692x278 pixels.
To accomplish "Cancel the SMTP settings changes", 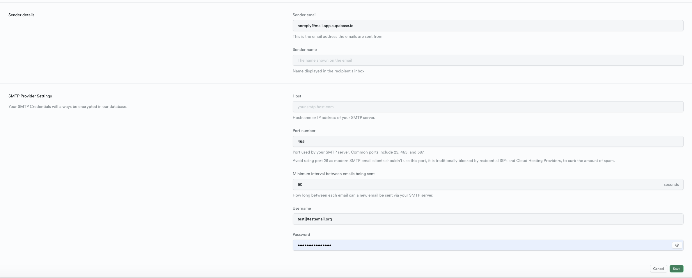I will [x=658, y=269].
